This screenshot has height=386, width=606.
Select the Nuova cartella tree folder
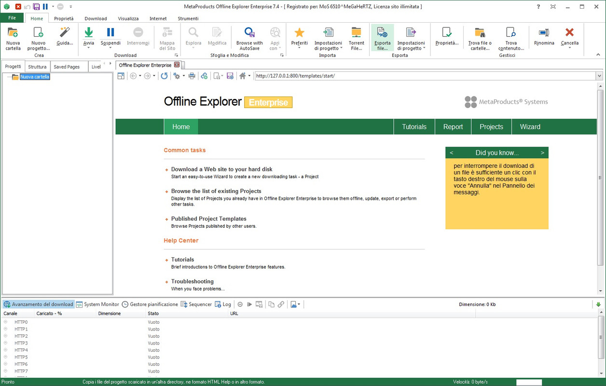[35, 77]
